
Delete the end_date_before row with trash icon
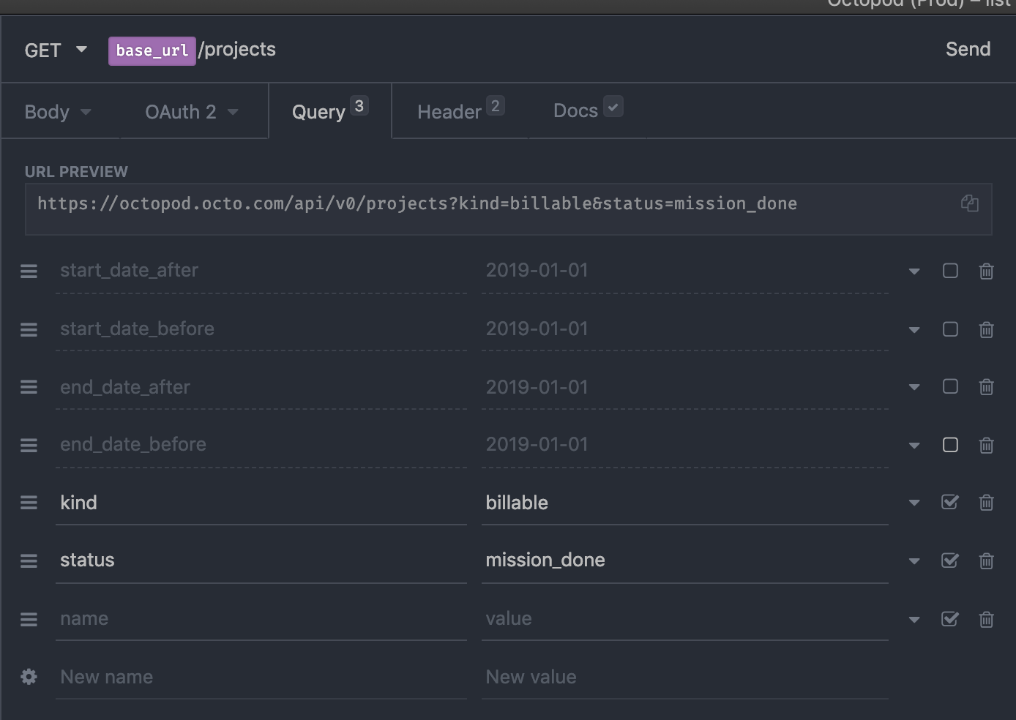(x=986, y=445)
